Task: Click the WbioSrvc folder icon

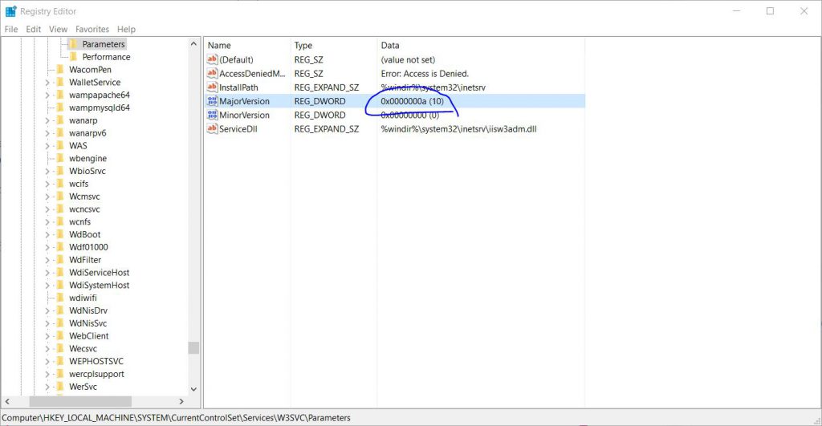Action: coord(59,171)
